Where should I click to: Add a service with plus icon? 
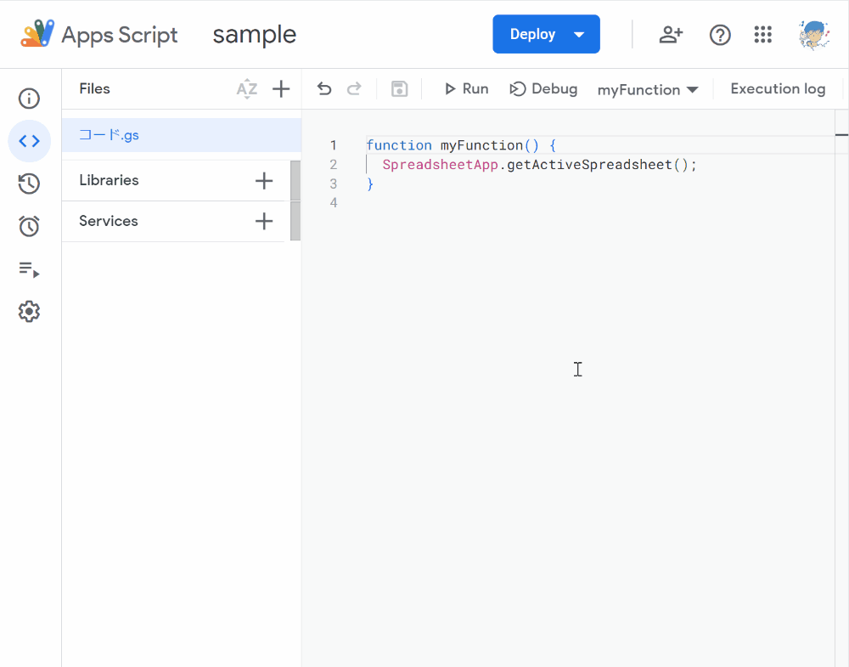264,221
